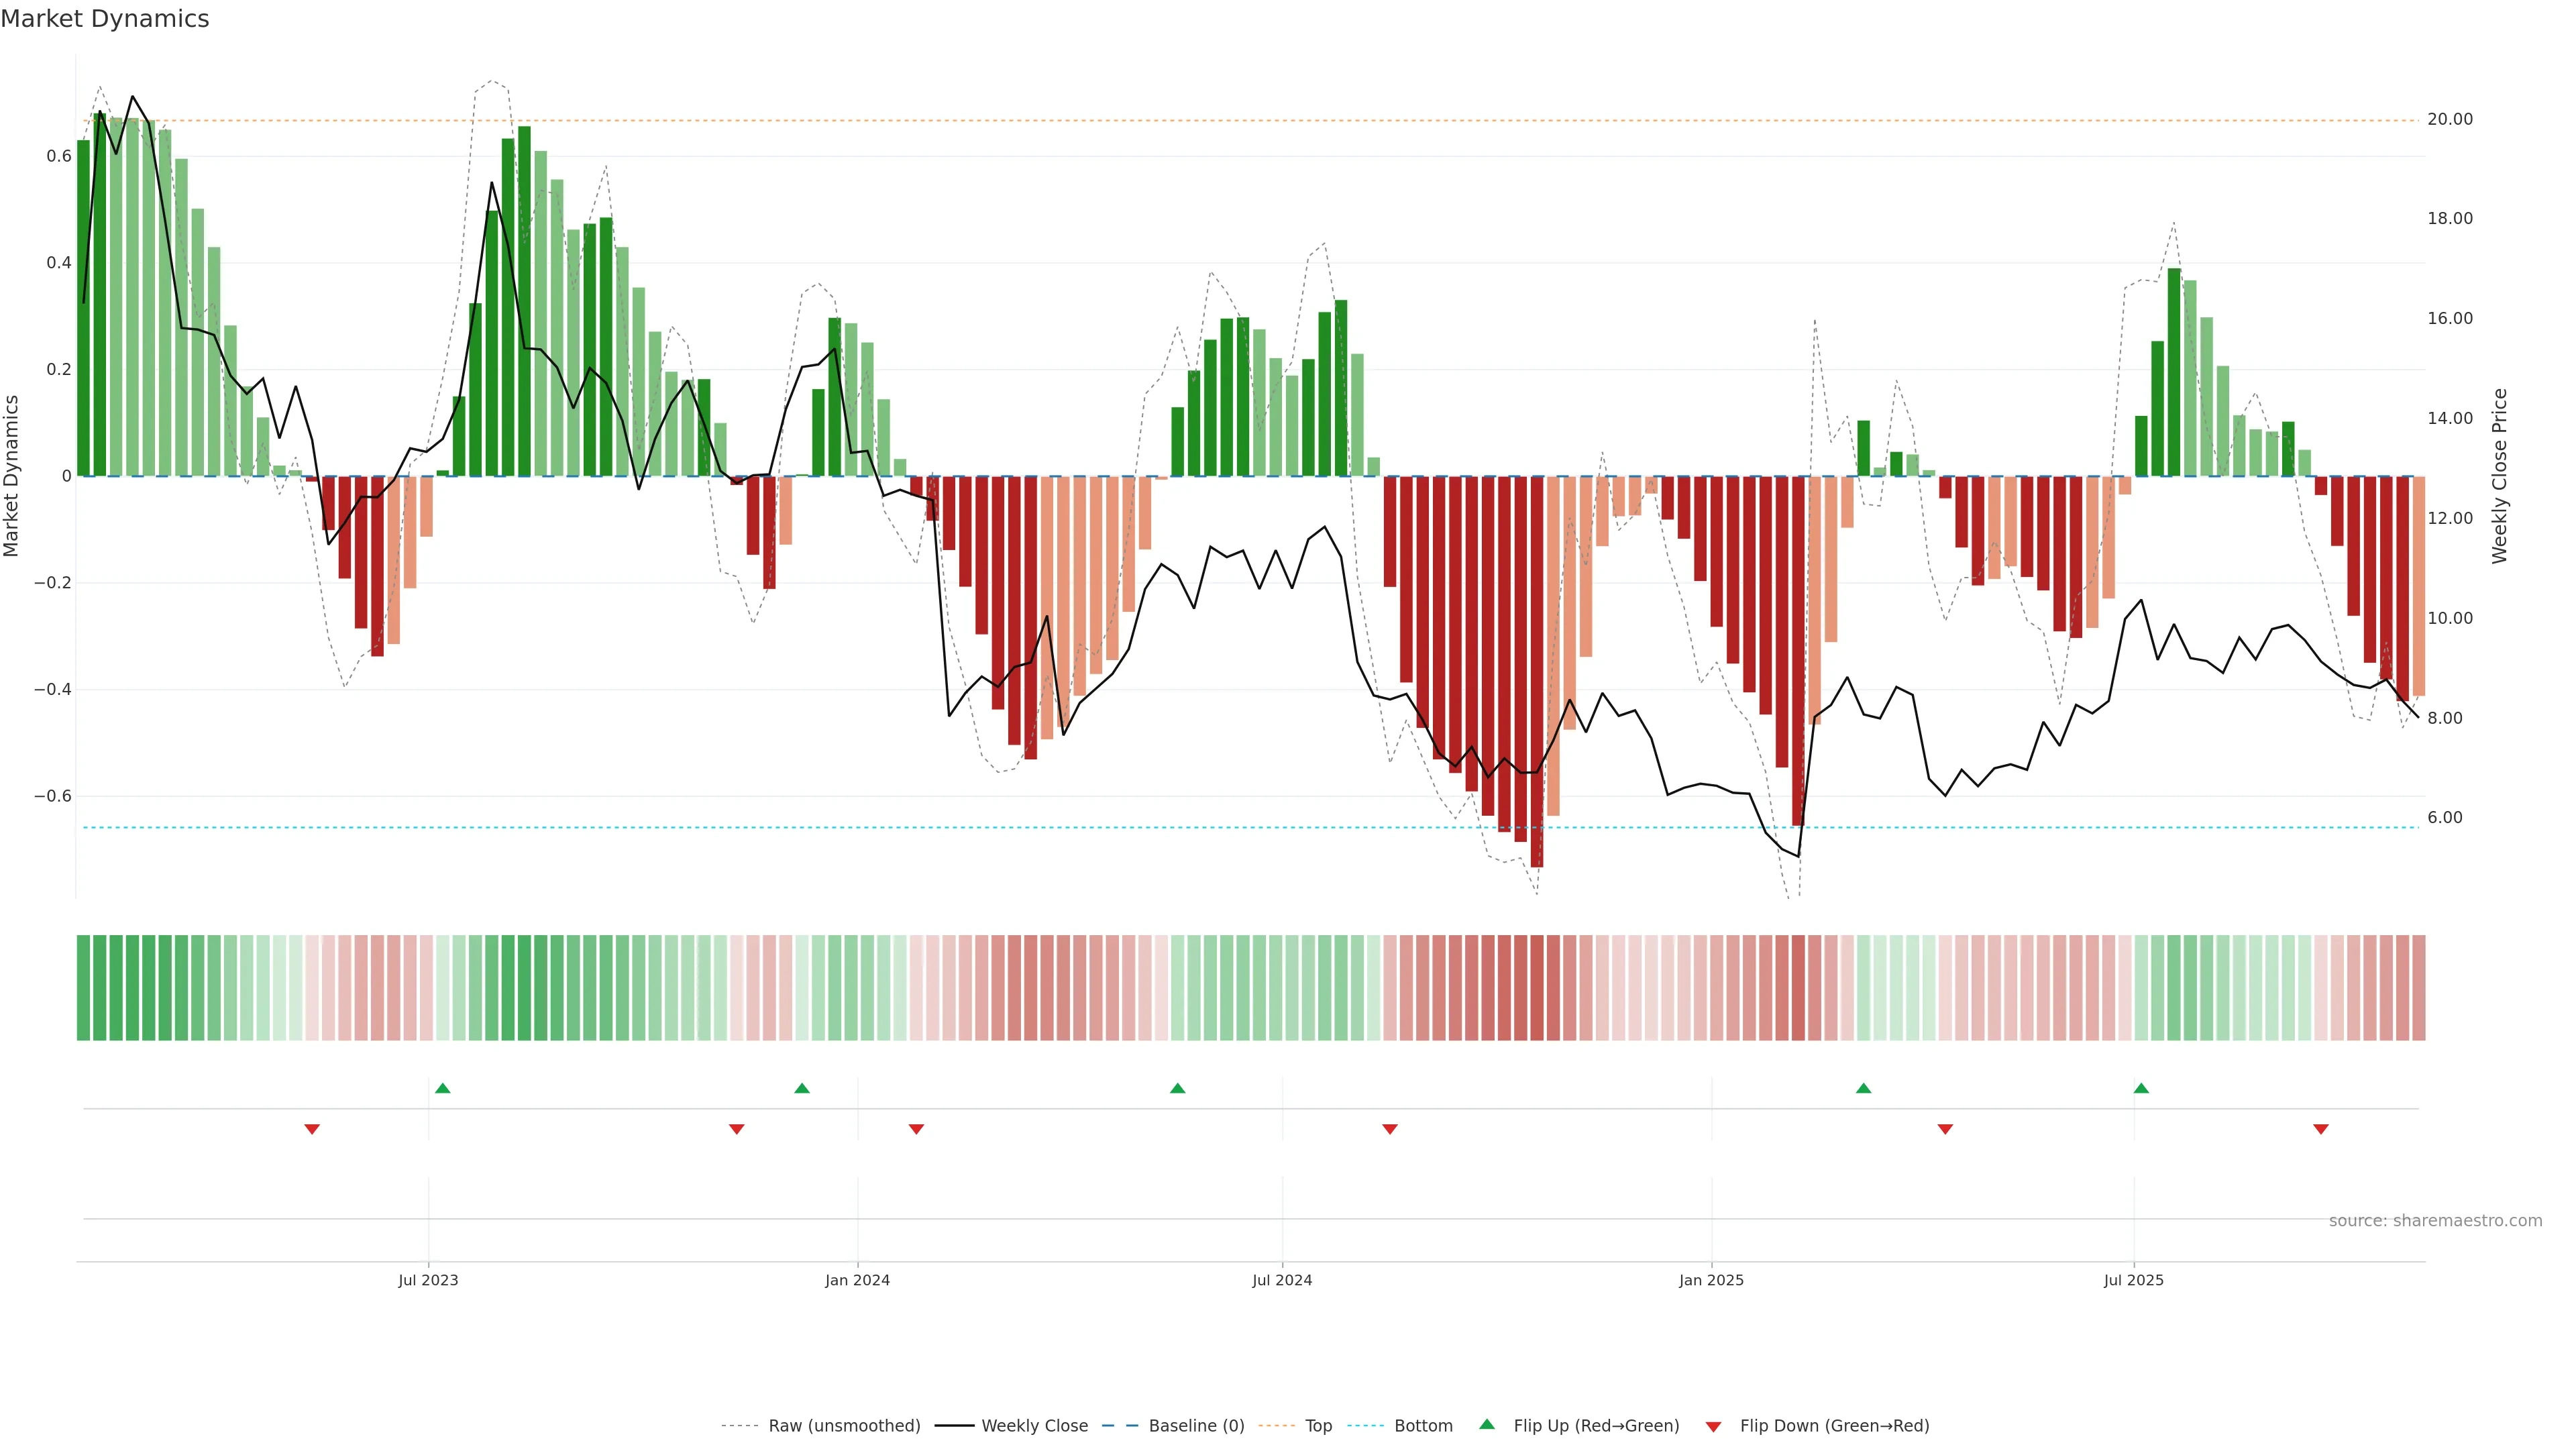Viewport: 2576px width, 1449px height.
Task: Click the red flip-down marker after Jul 2024
Action: point(1390,1129)
